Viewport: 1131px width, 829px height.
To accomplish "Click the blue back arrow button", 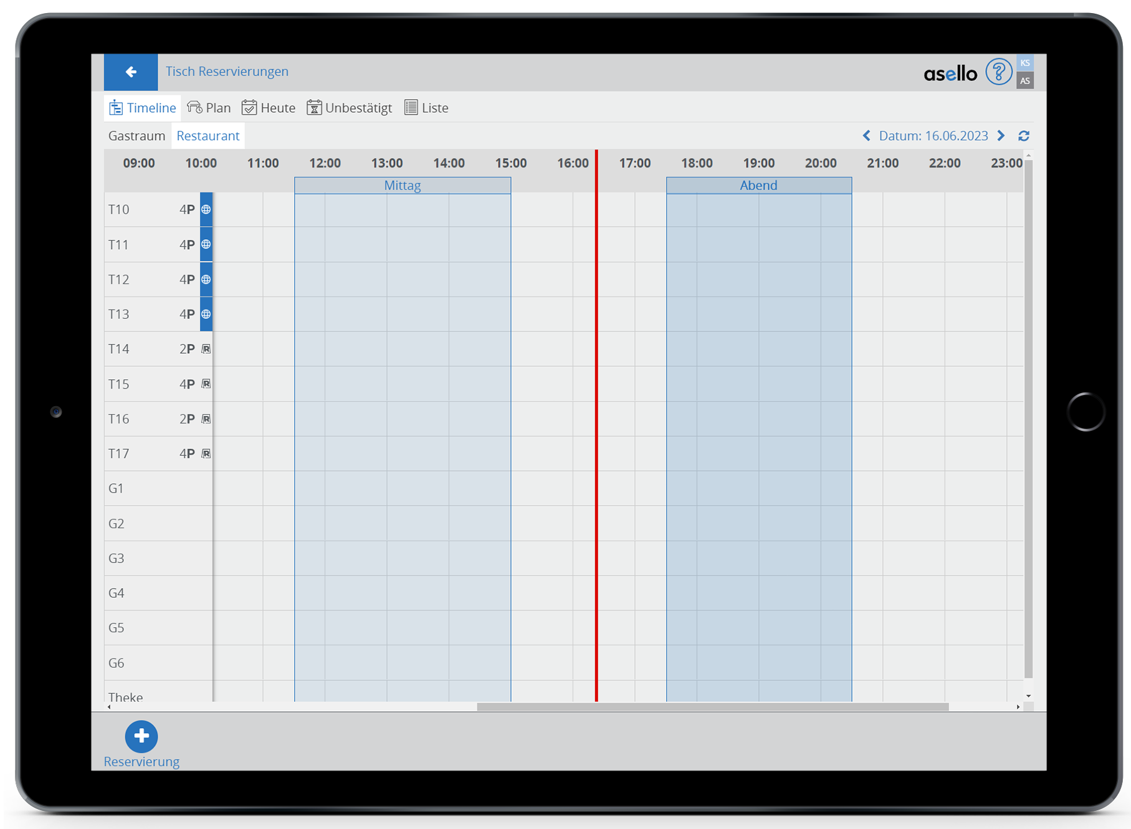I will coord(131,72).
